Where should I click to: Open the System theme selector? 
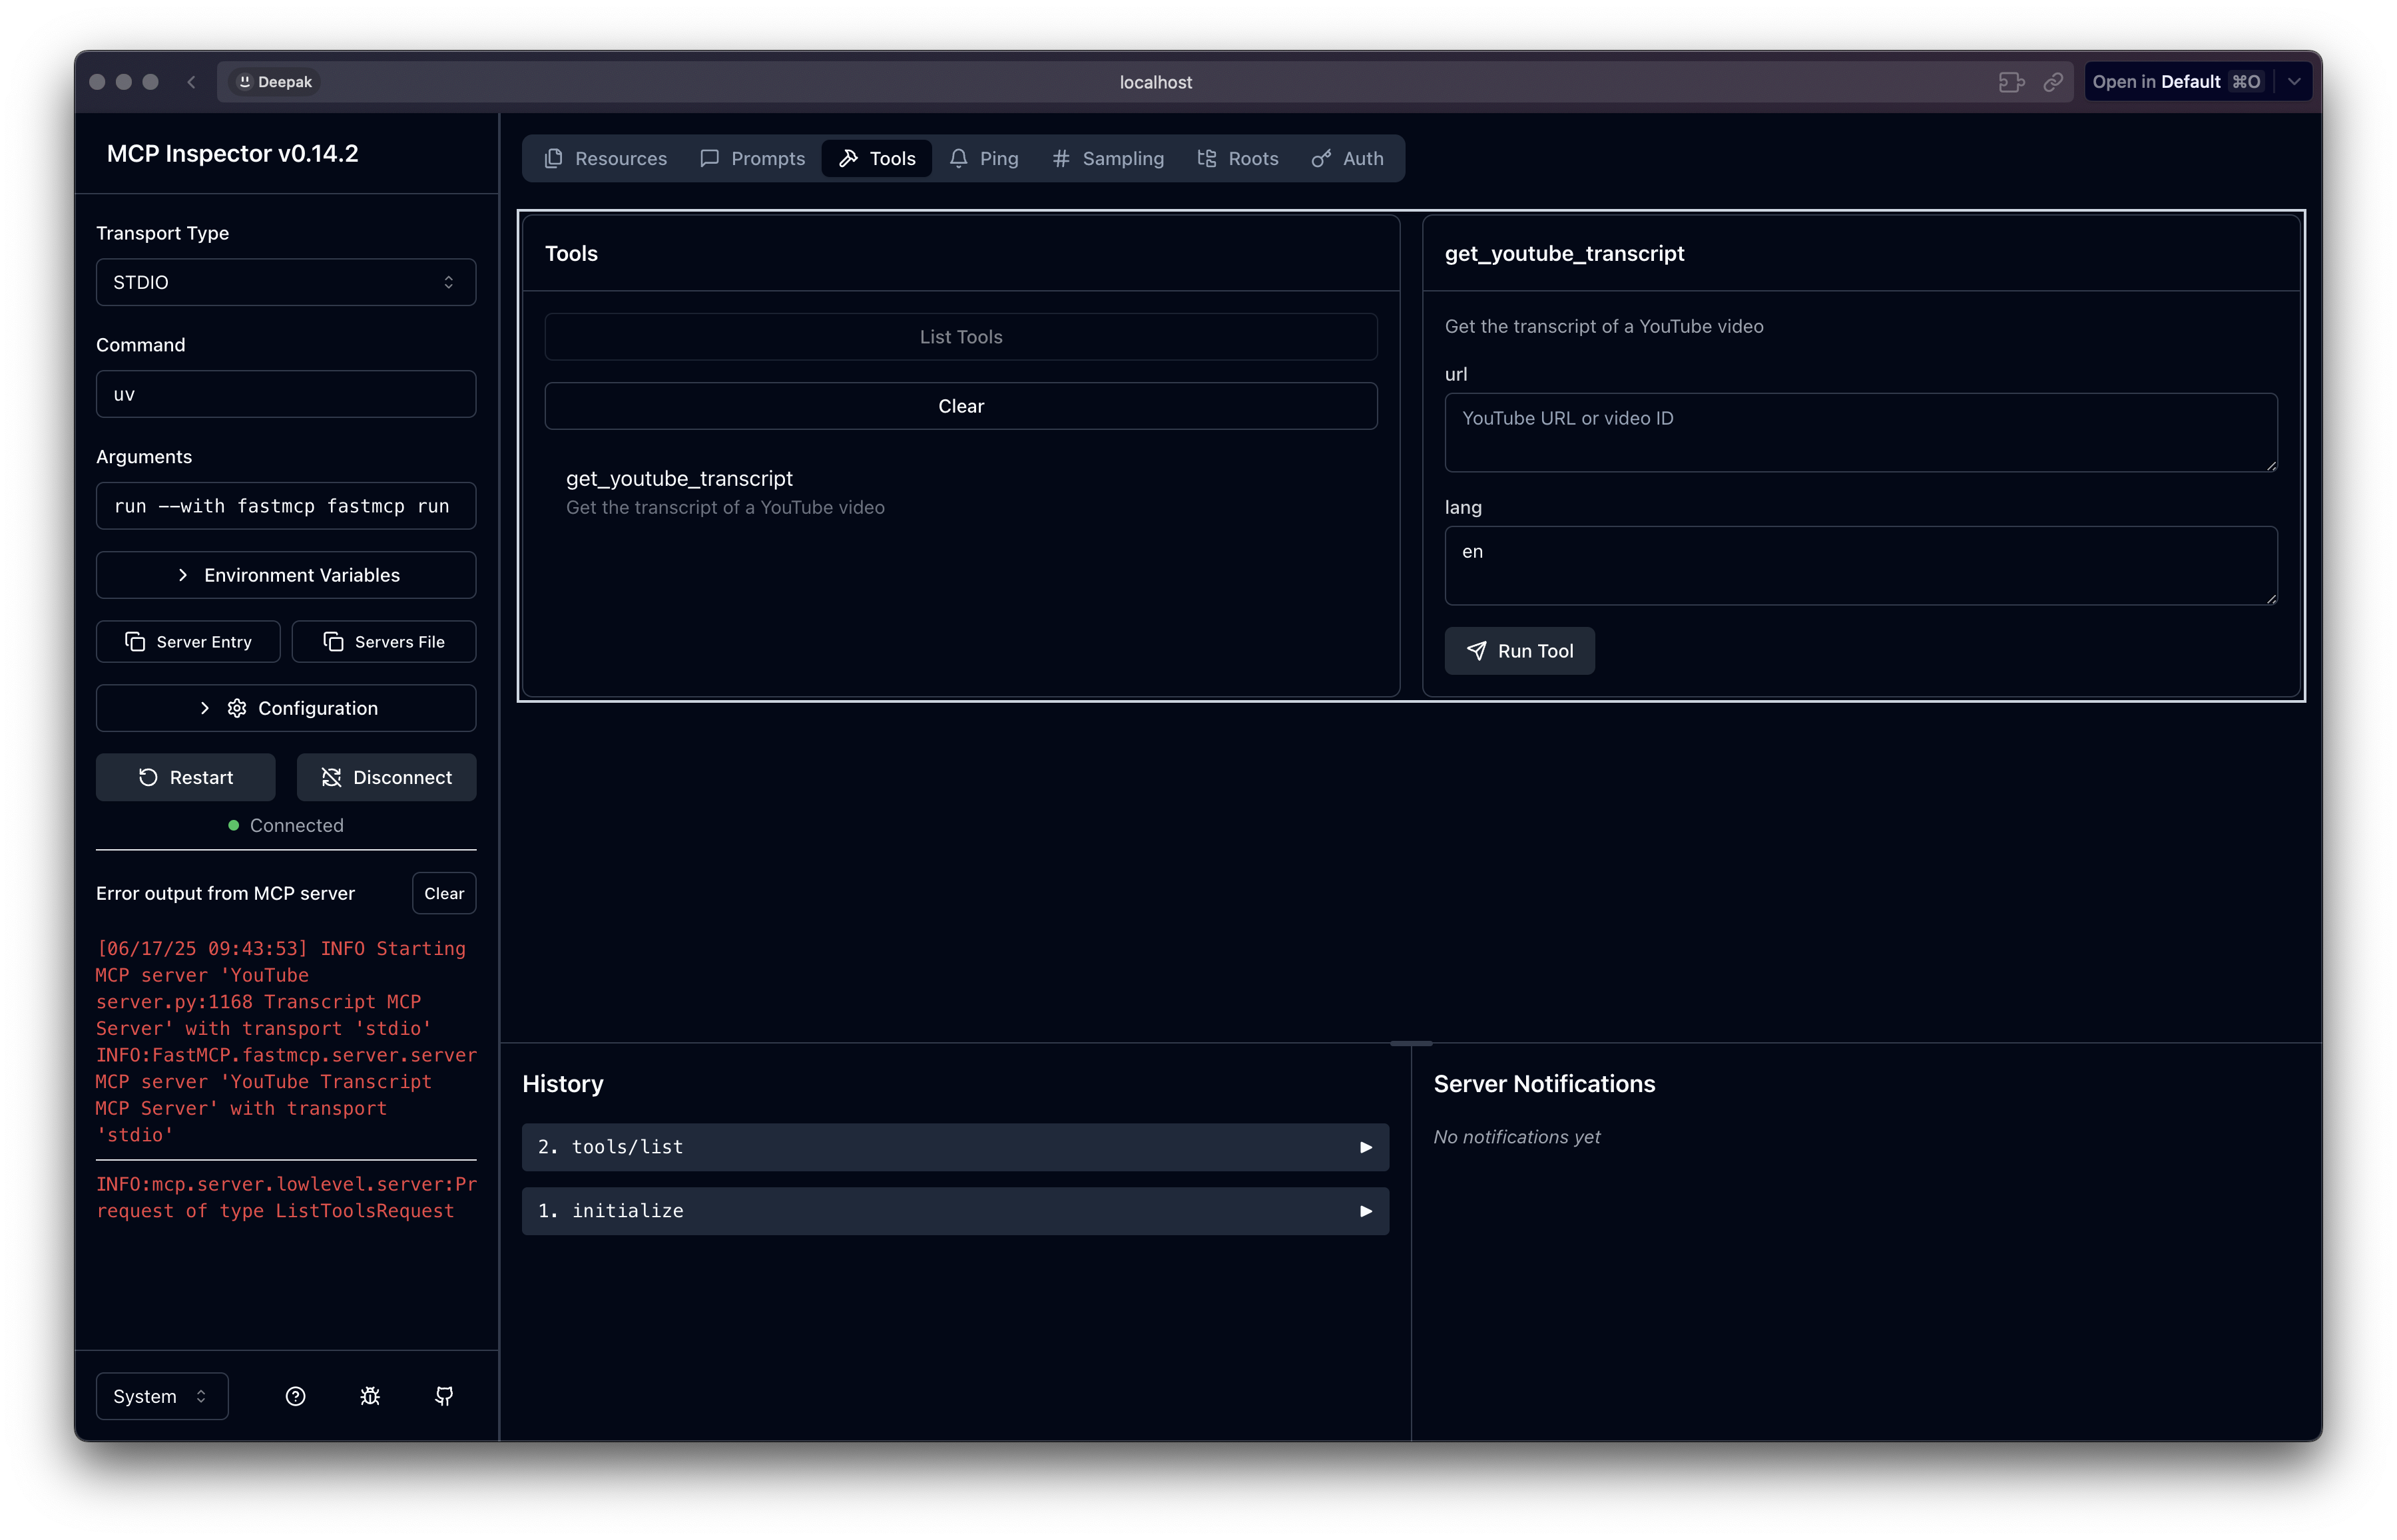(x=162, y=1396)
